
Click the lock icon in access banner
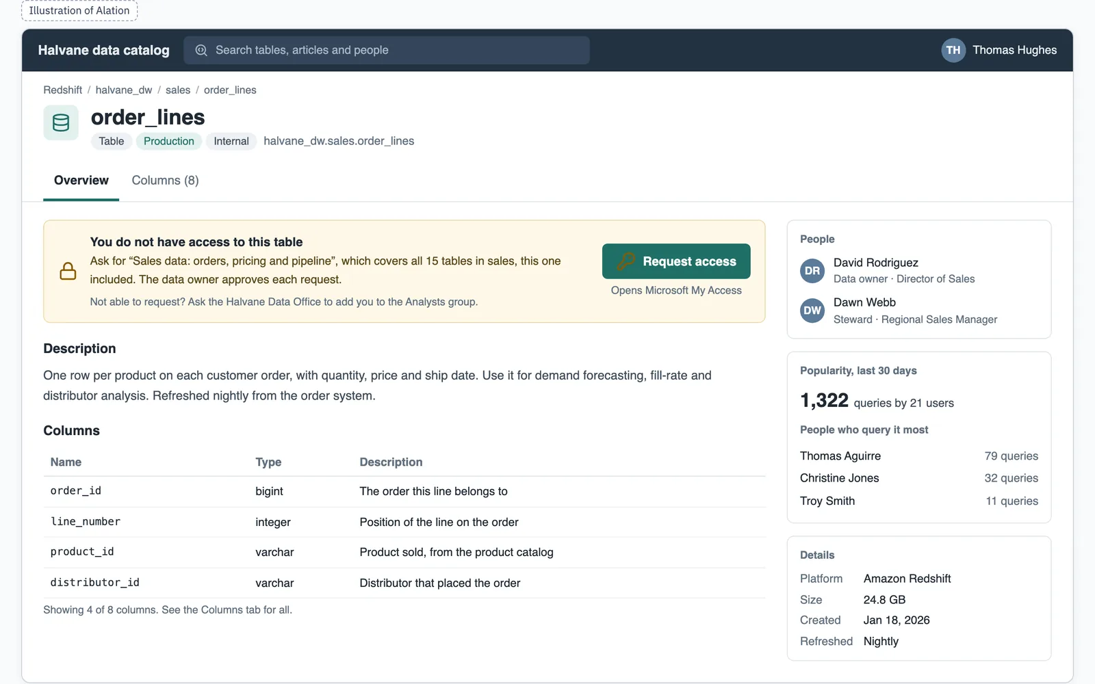68,271
